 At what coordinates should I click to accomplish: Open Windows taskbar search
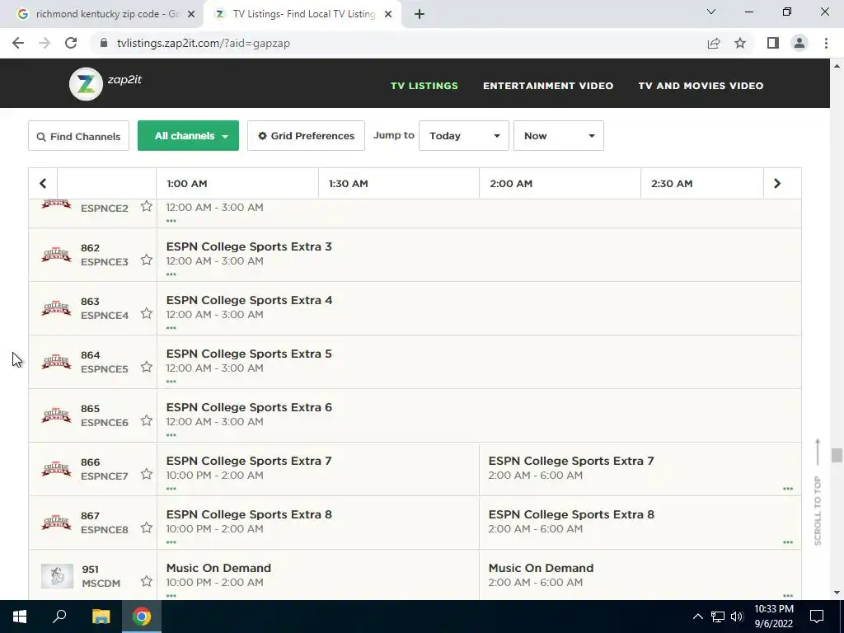coord(59,617)
